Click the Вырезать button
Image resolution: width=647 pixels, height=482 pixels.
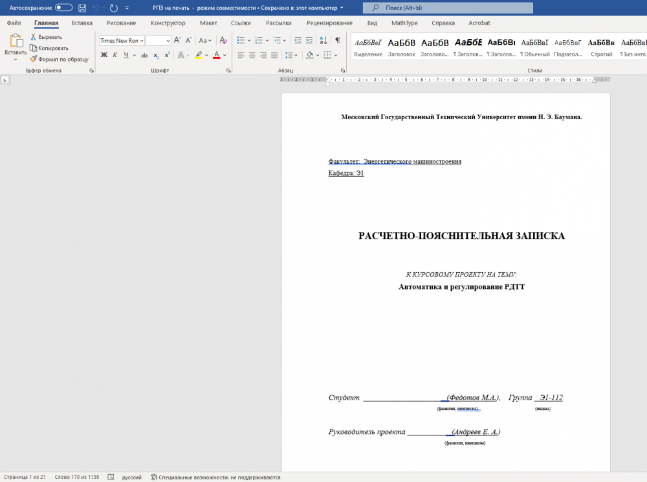[x=45, y=37]
